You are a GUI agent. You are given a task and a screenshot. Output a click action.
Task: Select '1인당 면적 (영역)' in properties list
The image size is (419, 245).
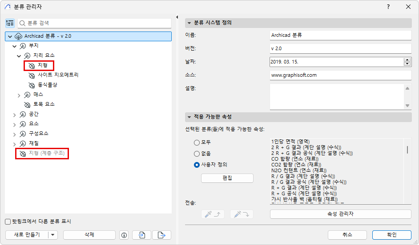290,142
